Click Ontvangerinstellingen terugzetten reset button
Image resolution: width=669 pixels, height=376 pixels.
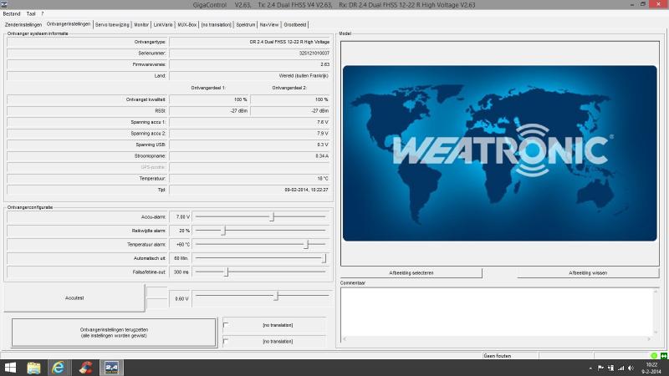click(x=114, y=333)
